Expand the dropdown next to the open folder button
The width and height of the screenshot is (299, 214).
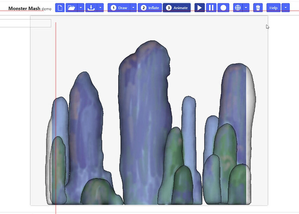(81, 8)
